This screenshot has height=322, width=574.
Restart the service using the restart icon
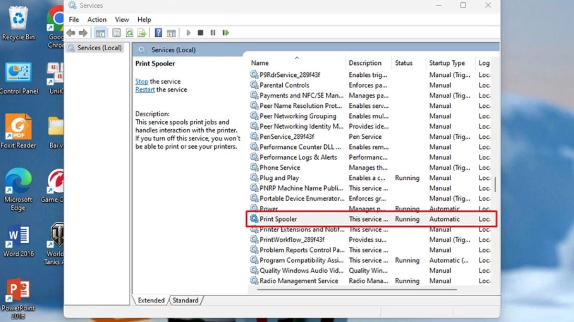[225, 32]
